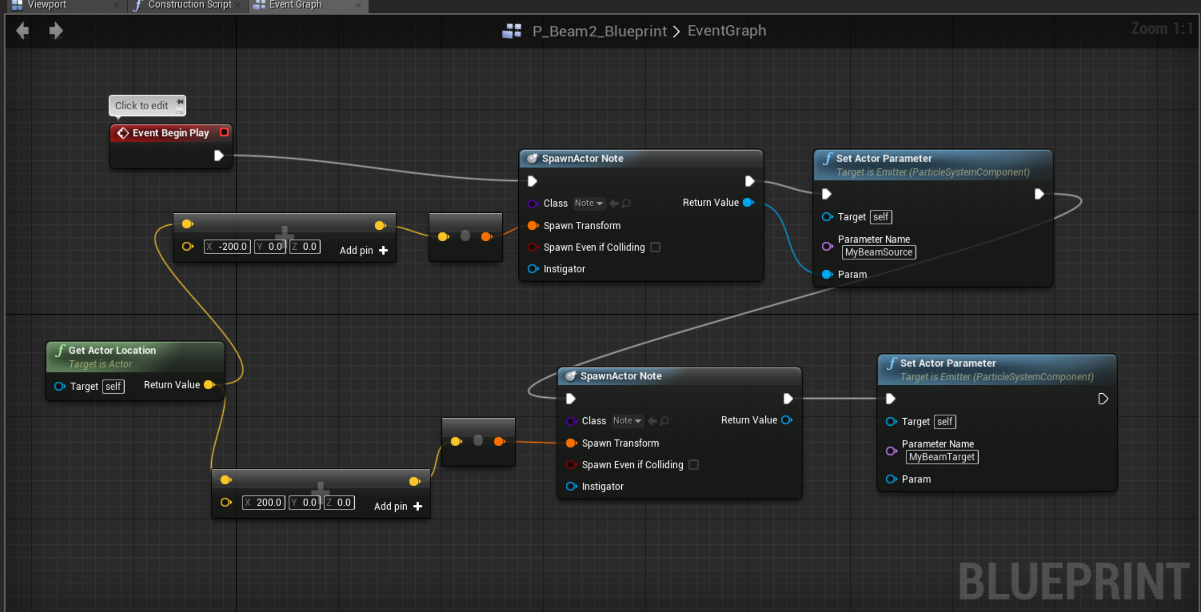Click the bomb icon on SpawnActor Note header
Viewport: 1201px width, 612px height.
(x=532, y=158)
